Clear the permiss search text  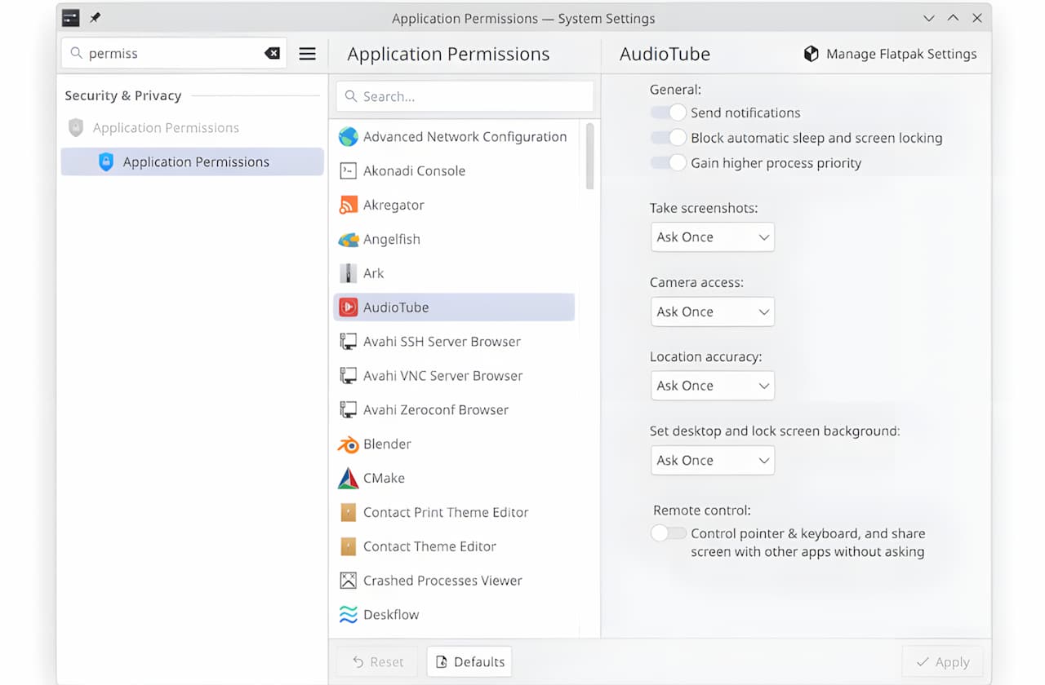[x=272, y=54]
